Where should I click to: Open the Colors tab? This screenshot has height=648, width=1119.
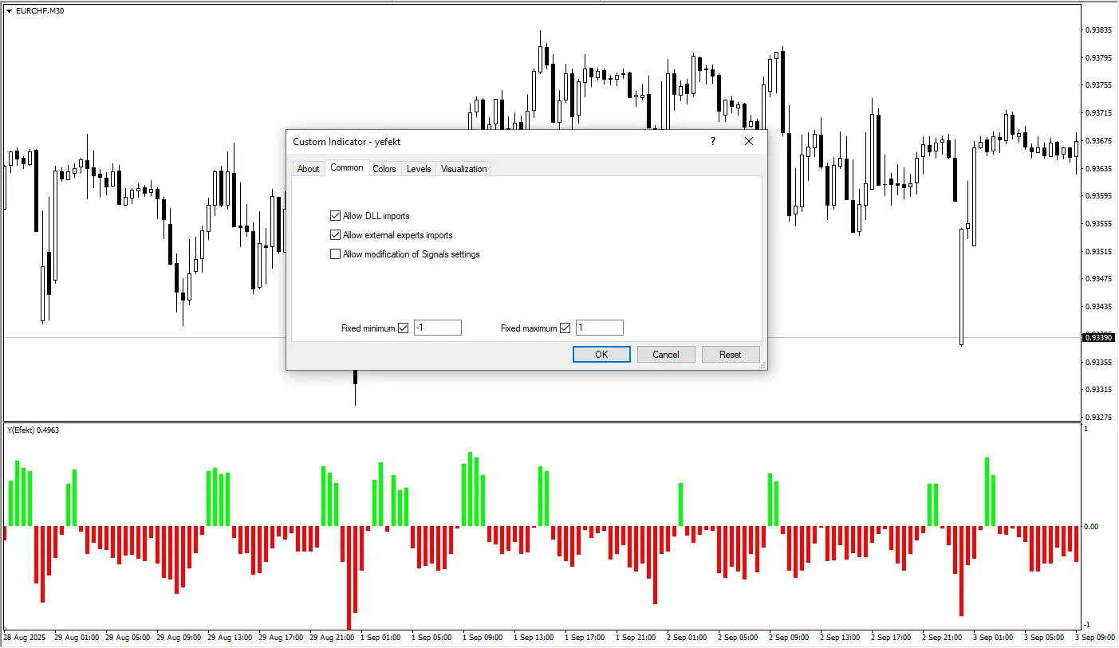click(384, 169)
